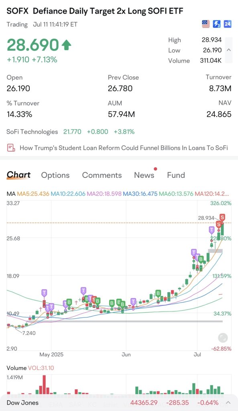Switch to the Options tab
Screen dimensions: 238x411
[x=55, y=175]
